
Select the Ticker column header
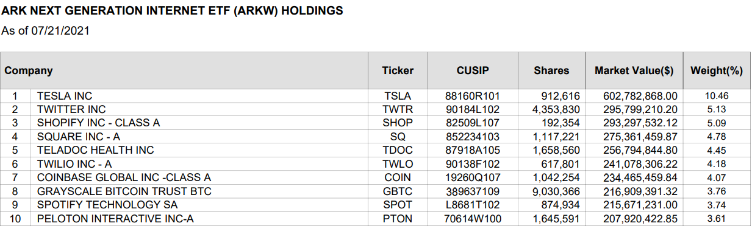398,70
